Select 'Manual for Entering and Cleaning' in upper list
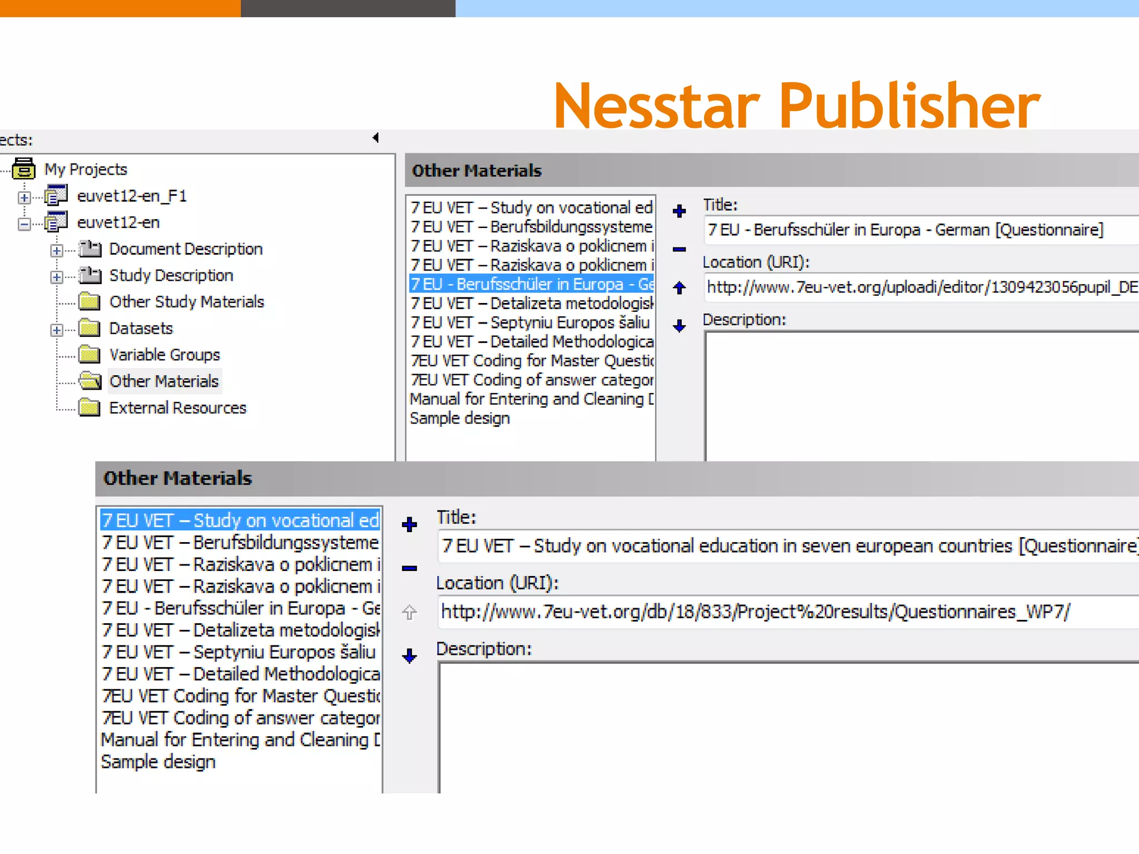1139x854 pixels. tap(532, 399)
